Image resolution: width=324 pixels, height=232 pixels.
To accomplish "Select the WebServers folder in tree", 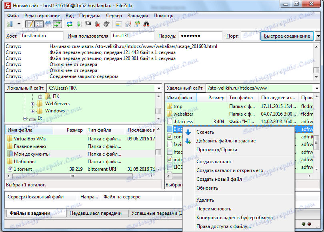I will point(57,104).
